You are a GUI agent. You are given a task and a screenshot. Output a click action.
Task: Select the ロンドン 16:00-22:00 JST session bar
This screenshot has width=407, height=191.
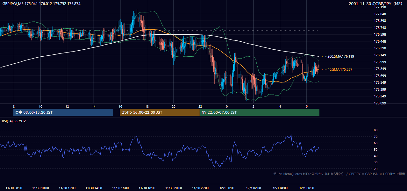160,112
